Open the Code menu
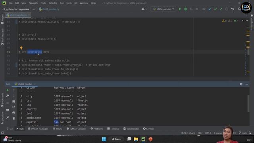This screenshot has width=254, height=143. pyautogui.click(x=43, y=3)
